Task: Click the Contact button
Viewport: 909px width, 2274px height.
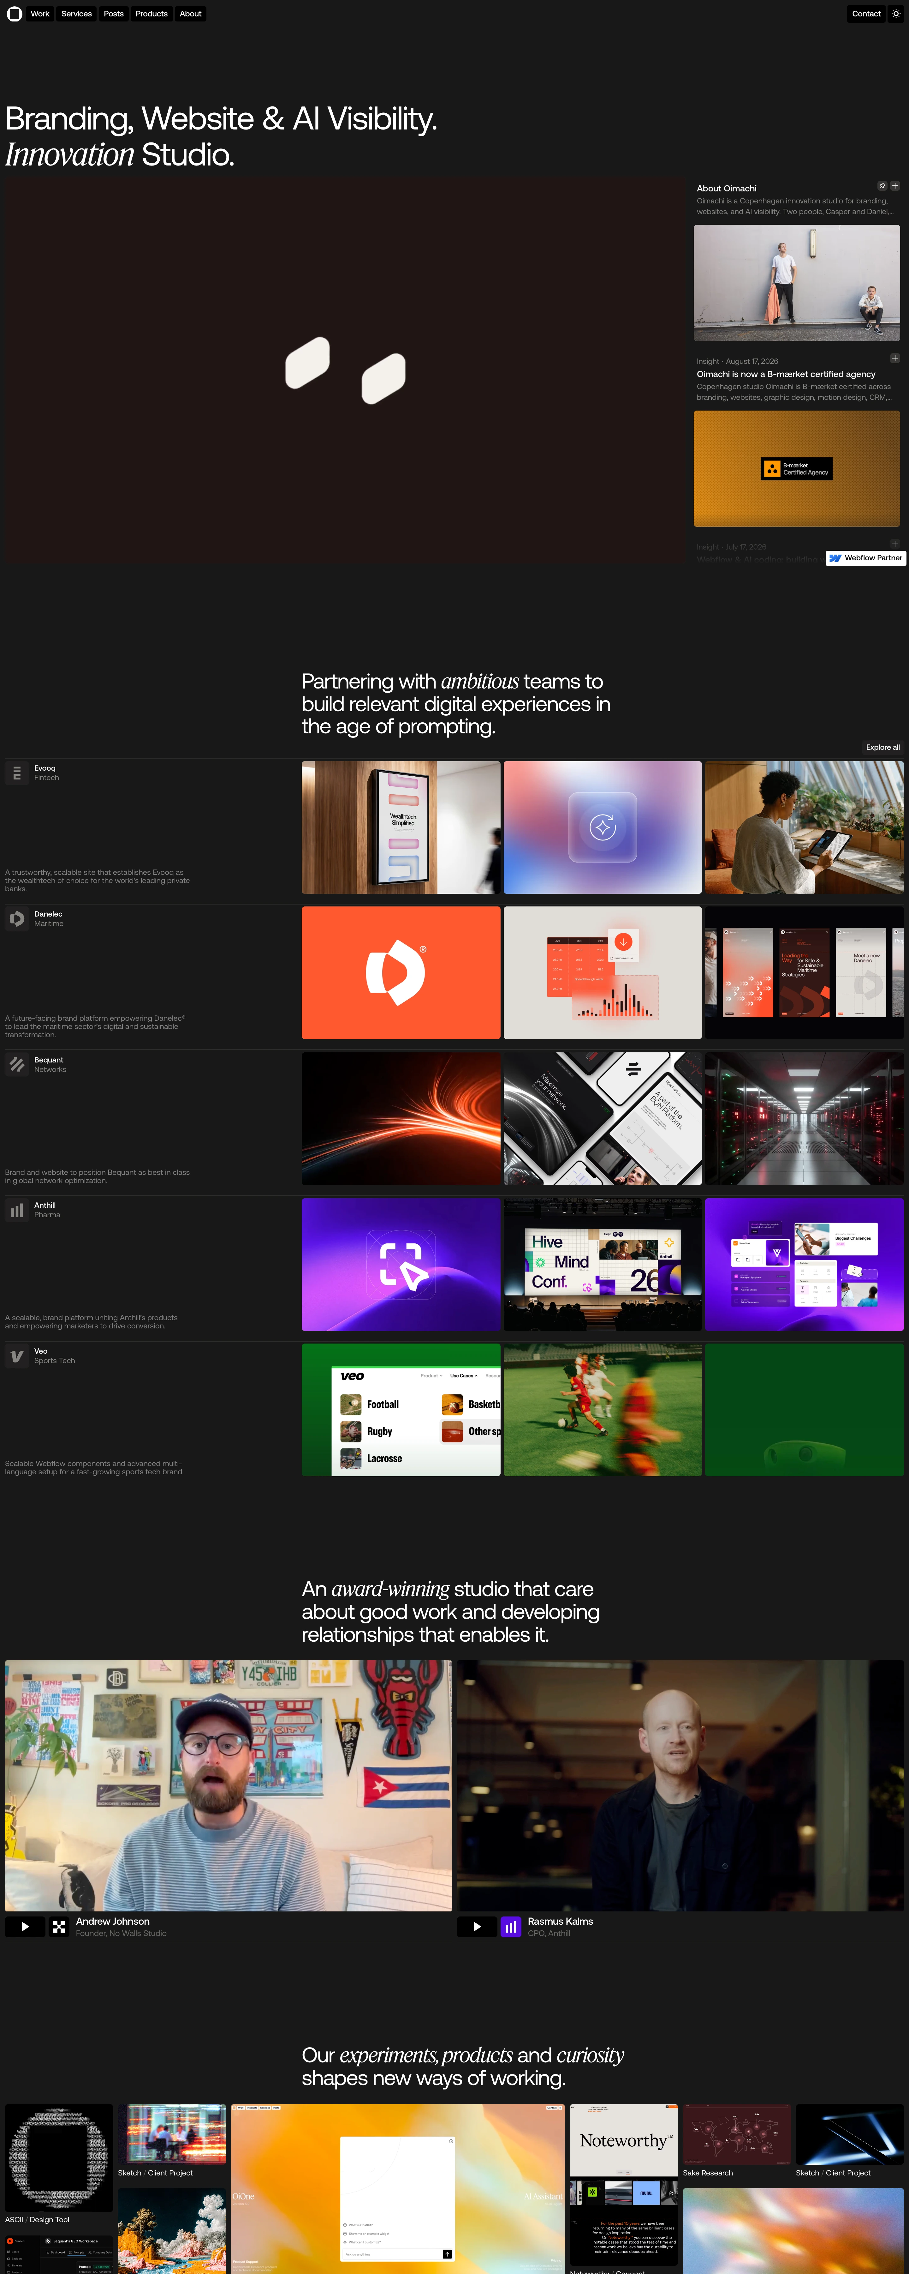Action: (x=867, y=14)
